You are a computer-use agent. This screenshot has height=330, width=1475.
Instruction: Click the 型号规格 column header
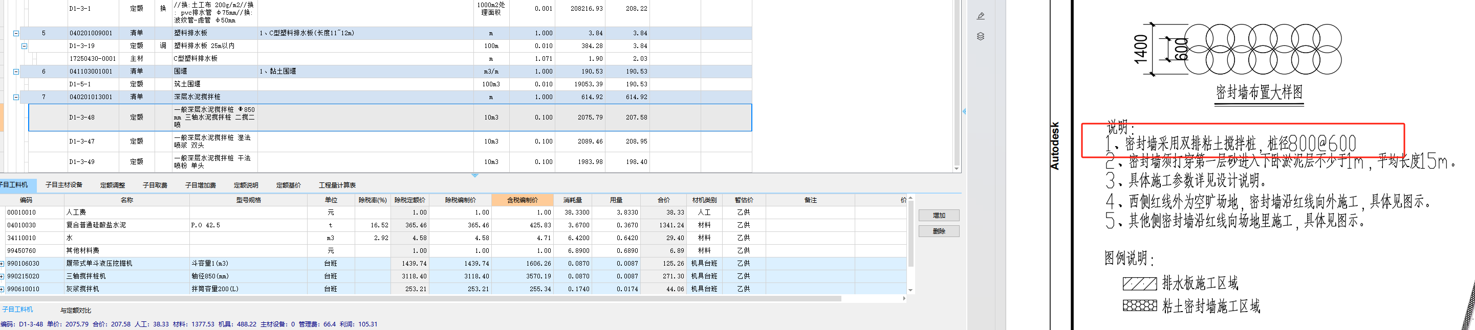249,200
